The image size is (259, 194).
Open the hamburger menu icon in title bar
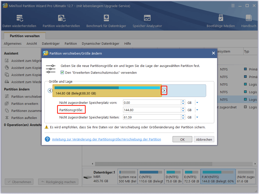click(x=233, y=6)
